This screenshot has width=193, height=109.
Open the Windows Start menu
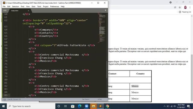[3, 106]
